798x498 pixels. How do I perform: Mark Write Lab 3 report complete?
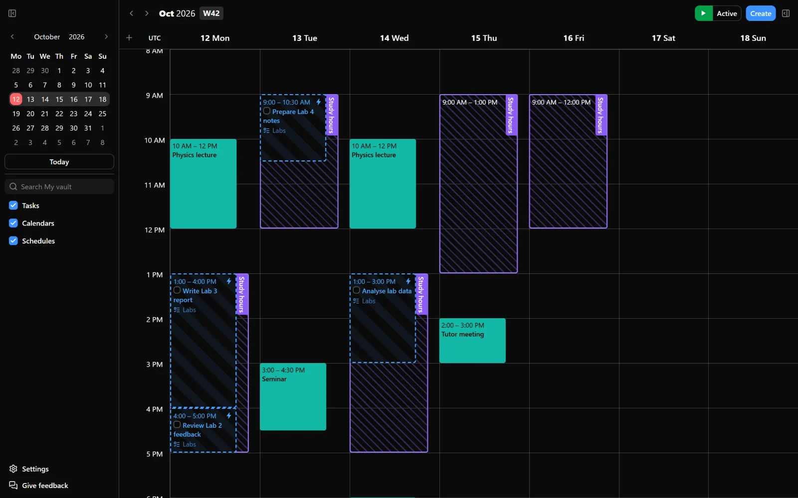[x=177, y=290]
